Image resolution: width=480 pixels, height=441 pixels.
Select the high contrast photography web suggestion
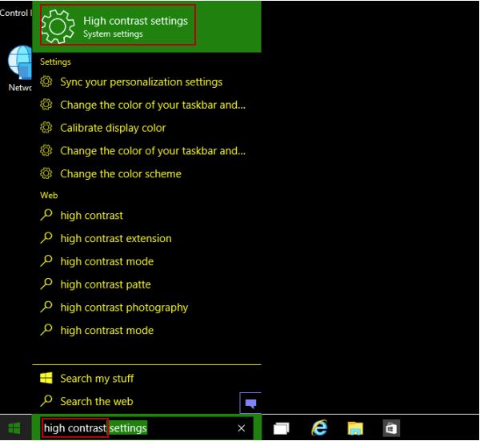coord(124,308)
